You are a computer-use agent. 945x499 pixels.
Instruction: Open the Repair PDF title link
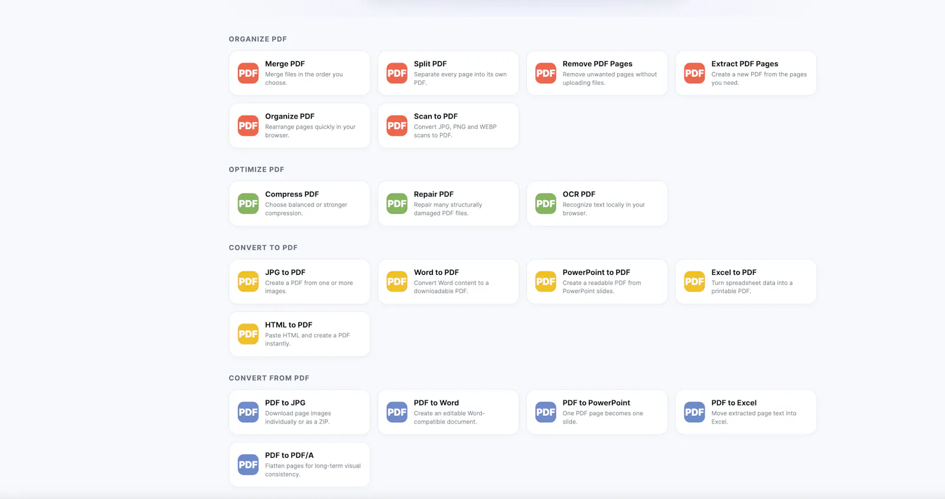tap(434, 194)
